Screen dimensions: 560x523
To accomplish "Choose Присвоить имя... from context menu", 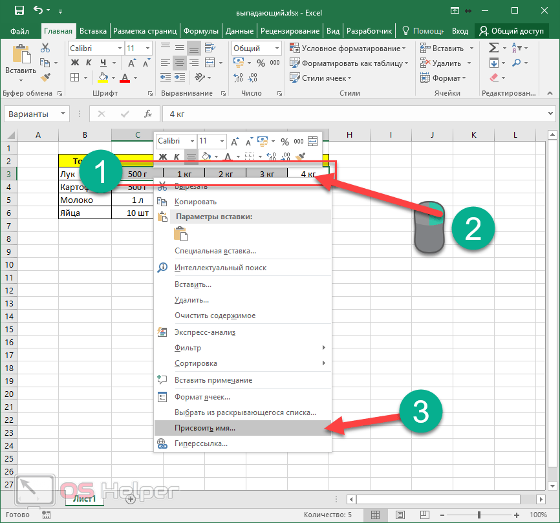I will point(205,428).
